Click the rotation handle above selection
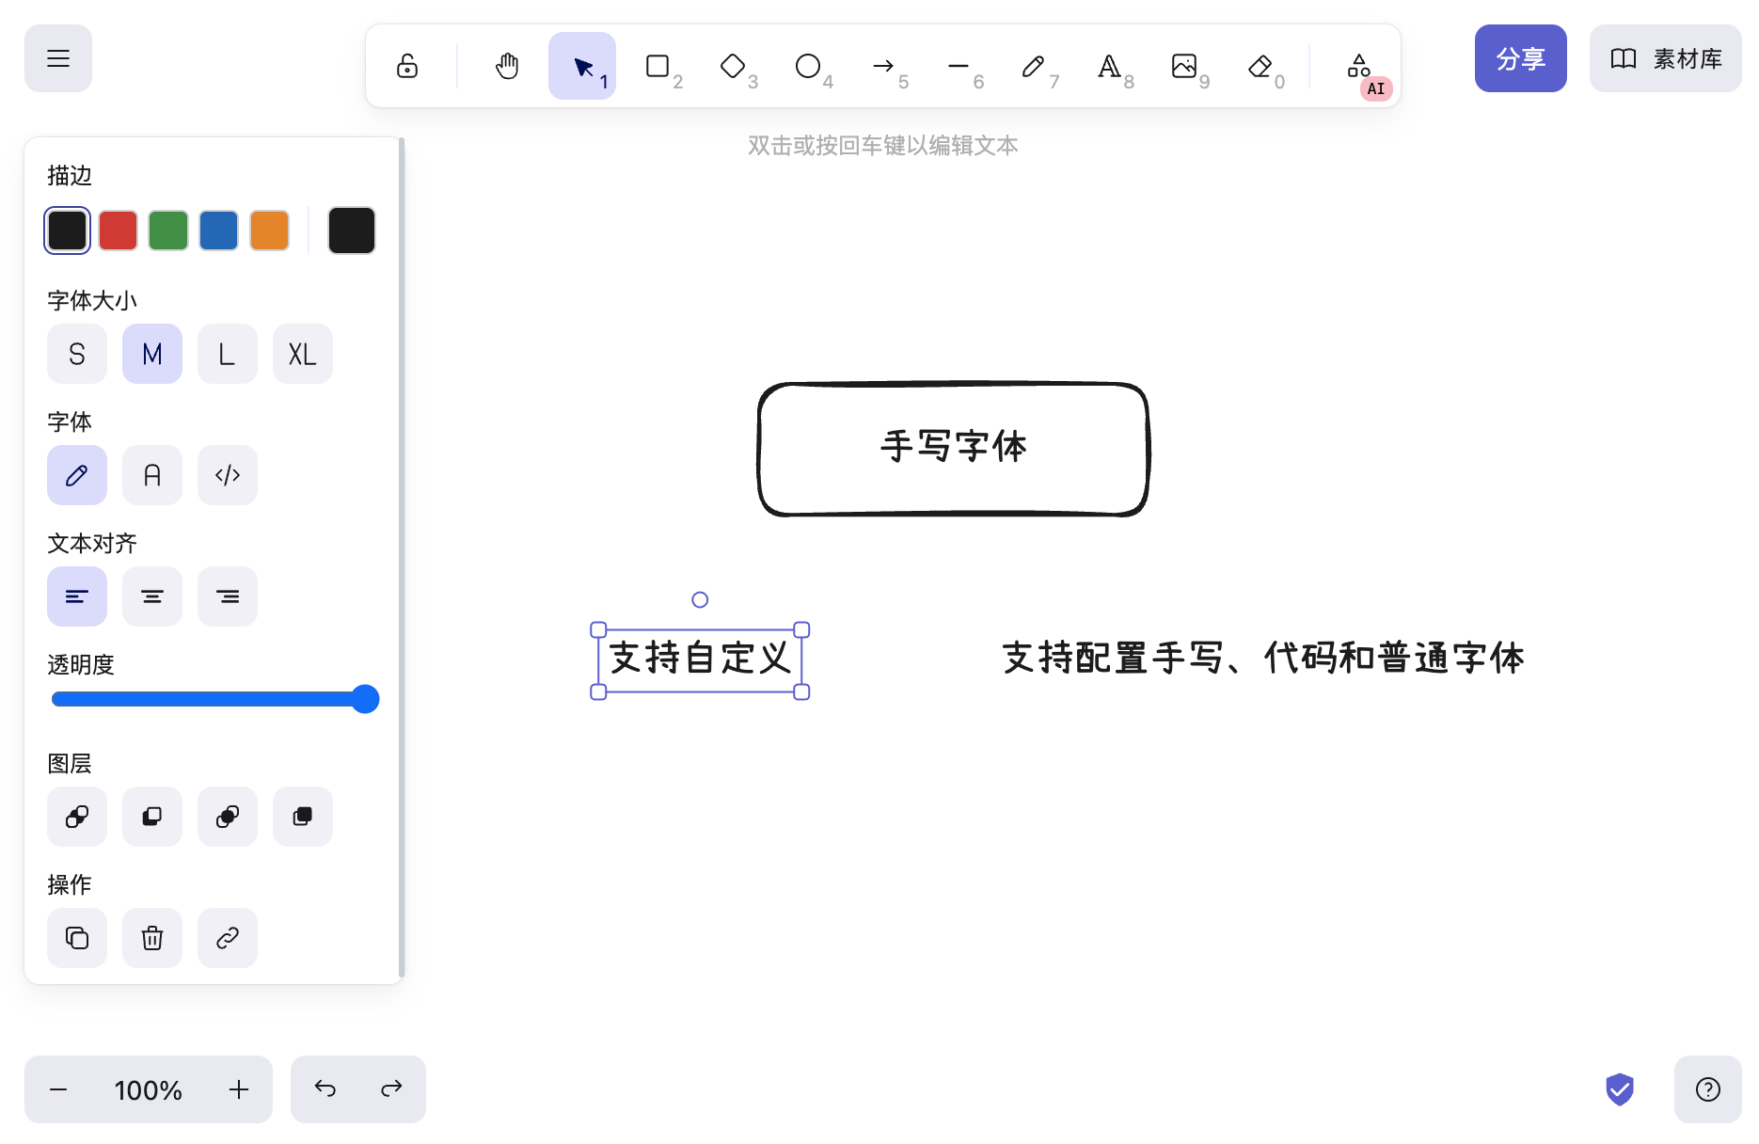The width and height of the screenshot is (1759, 1144). 700,599
